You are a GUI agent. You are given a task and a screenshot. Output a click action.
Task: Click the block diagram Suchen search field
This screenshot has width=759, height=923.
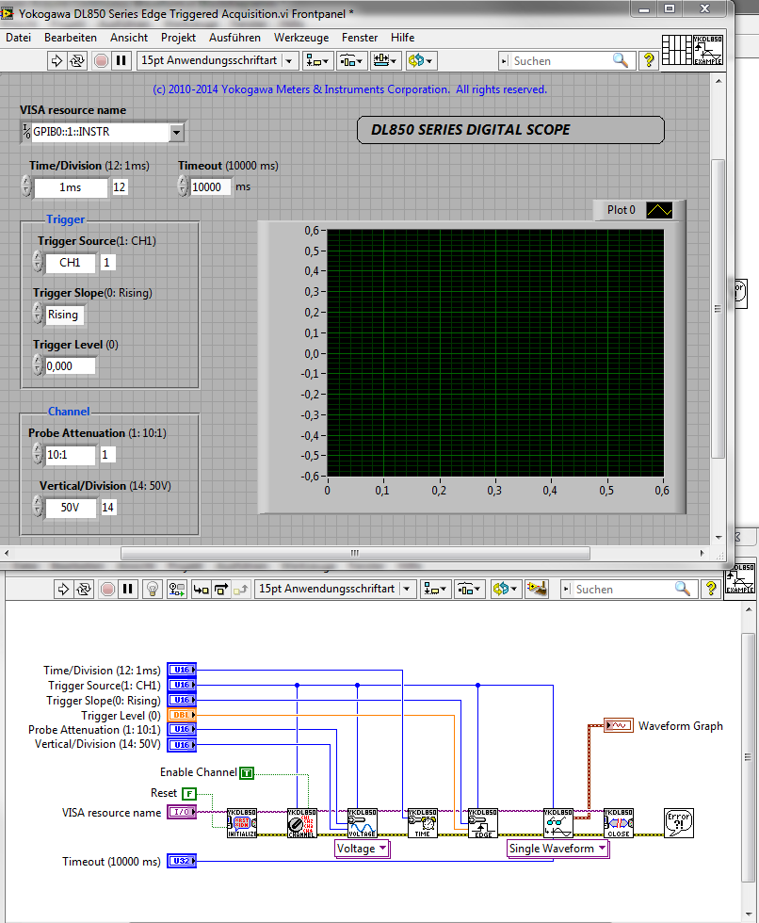click(x=622, y=590)
